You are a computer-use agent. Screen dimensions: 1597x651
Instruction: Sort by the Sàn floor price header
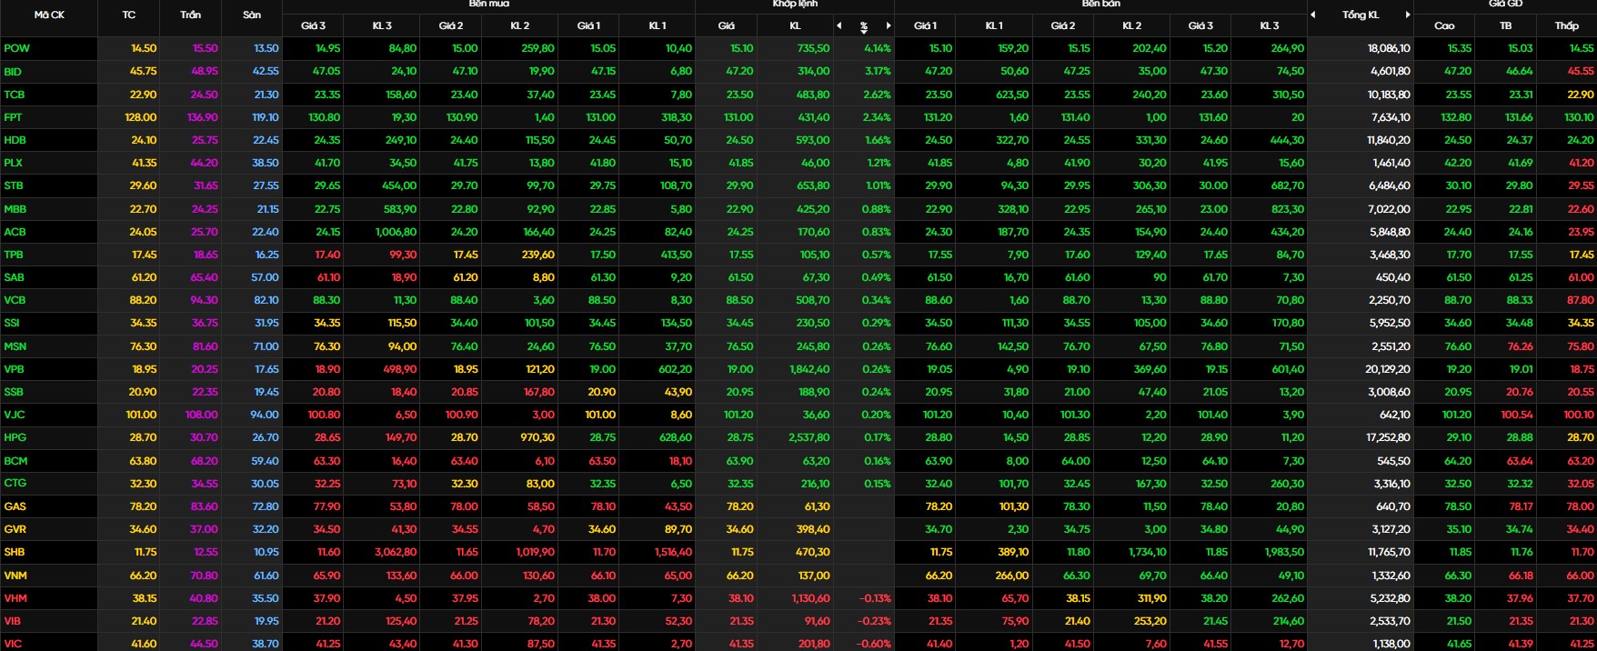click(252, 15)
